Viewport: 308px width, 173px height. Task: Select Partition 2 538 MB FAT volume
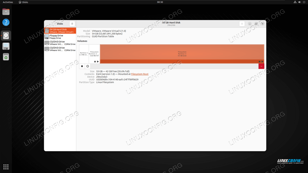pyautogui.click(x=94, y=54)
